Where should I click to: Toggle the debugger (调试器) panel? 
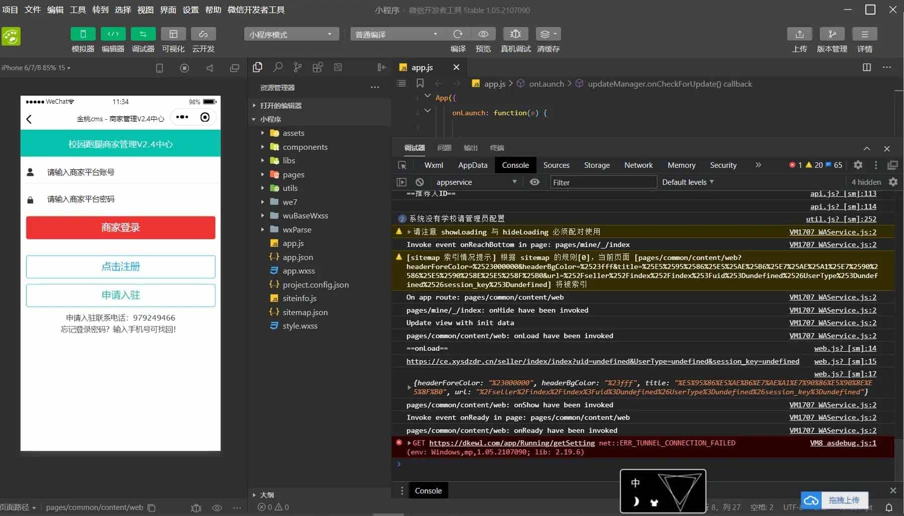(143, 34)
